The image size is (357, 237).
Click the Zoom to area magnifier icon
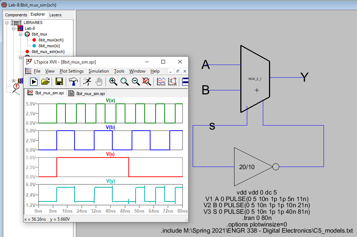pyautogui.click(x=125, y=82)
